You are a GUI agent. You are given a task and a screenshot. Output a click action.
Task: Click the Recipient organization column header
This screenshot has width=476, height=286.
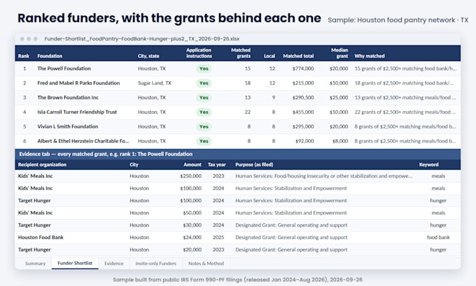[x=42, y=165]
